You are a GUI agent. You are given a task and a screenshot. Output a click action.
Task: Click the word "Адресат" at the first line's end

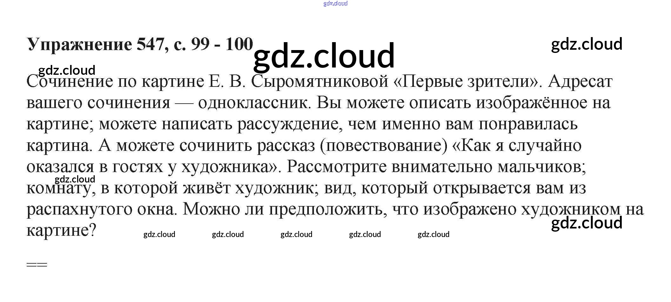pyautogui.click(x=580, y=81)
